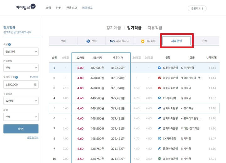Screen dimensions: 226x163
Task: Click the 월 적립금액 help icon
Action: pyautogui.click(x=17, y=77)
